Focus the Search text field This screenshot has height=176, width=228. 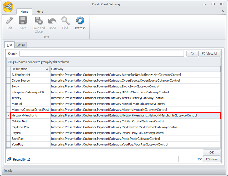click(102, 54)
